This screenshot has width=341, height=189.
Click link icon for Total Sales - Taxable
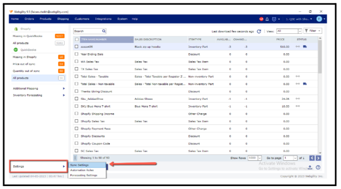297,77
